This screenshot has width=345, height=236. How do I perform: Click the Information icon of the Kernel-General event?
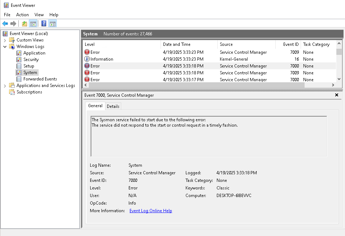point(87,59)
